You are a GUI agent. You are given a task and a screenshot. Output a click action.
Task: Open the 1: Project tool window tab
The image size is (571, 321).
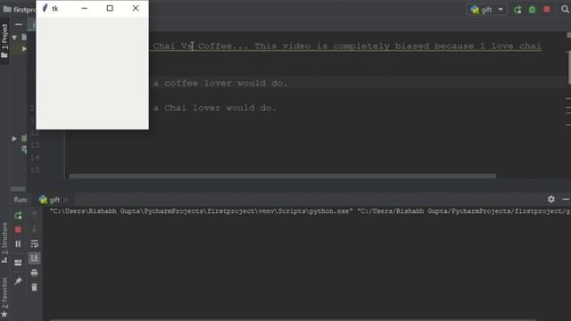4,41
